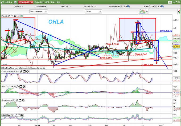Screen dimensions: 181x126
Task: Click the 43,164 stochastic value label
Action: (176, 78)
